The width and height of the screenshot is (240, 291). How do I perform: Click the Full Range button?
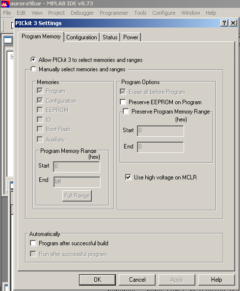tap(77, 196)
